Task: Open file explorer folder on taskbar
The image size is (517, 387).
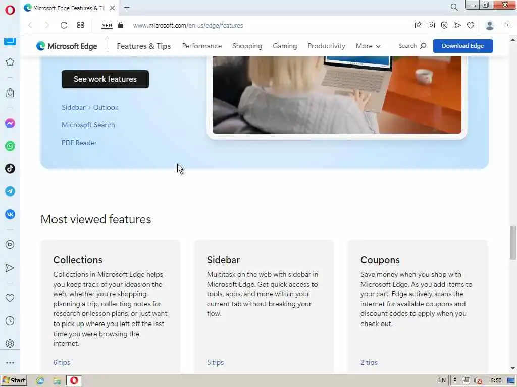Action: tap(57, 381)
